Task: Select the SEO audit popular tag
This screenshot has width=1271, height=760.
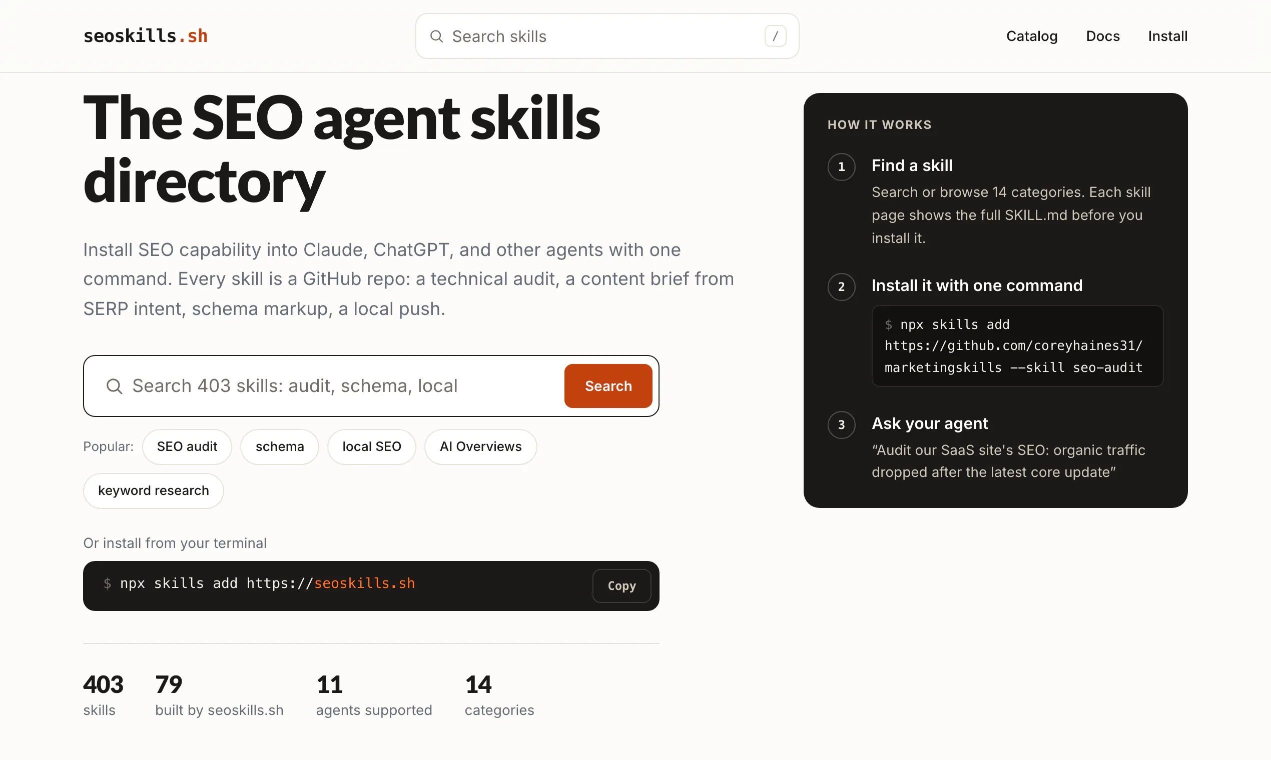Action: pos(187,446)
